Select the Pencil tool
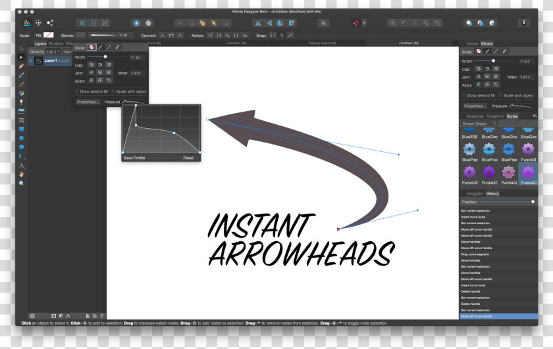 point(21,75)
